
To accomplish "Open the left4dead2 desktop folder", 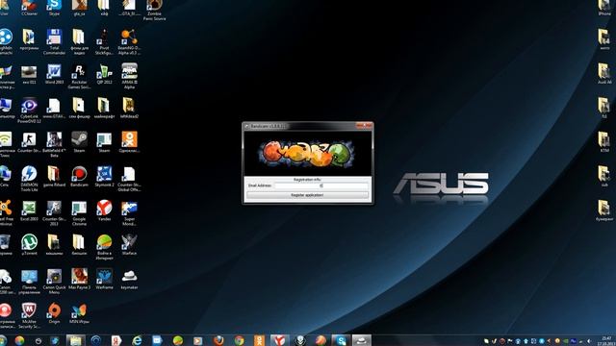I will click(x=129, y=109).
